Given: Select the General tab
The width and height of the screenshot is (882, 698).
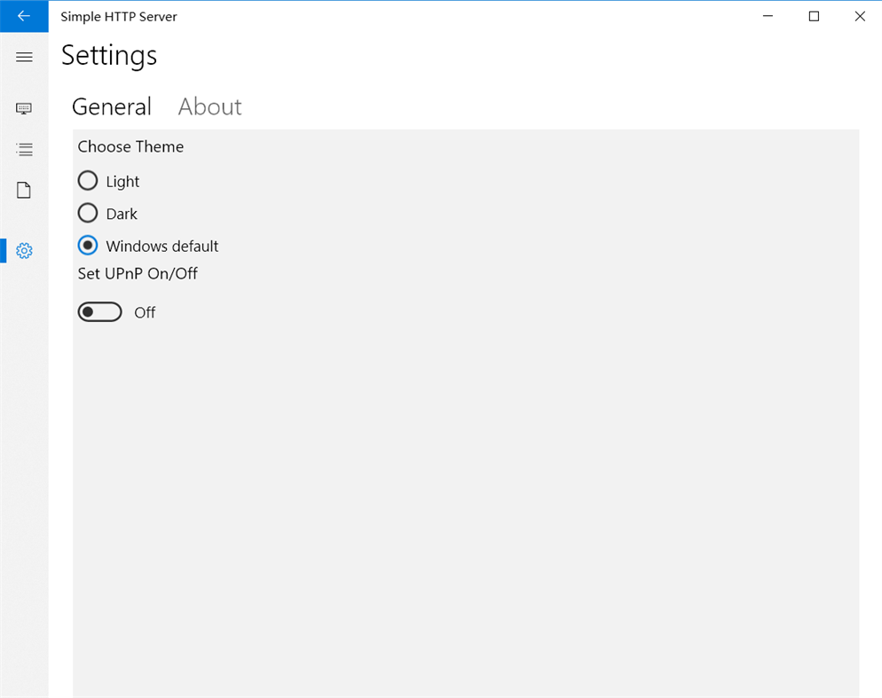Looking at the screenshot, I should pyautogui.click(x=112, y=106).
